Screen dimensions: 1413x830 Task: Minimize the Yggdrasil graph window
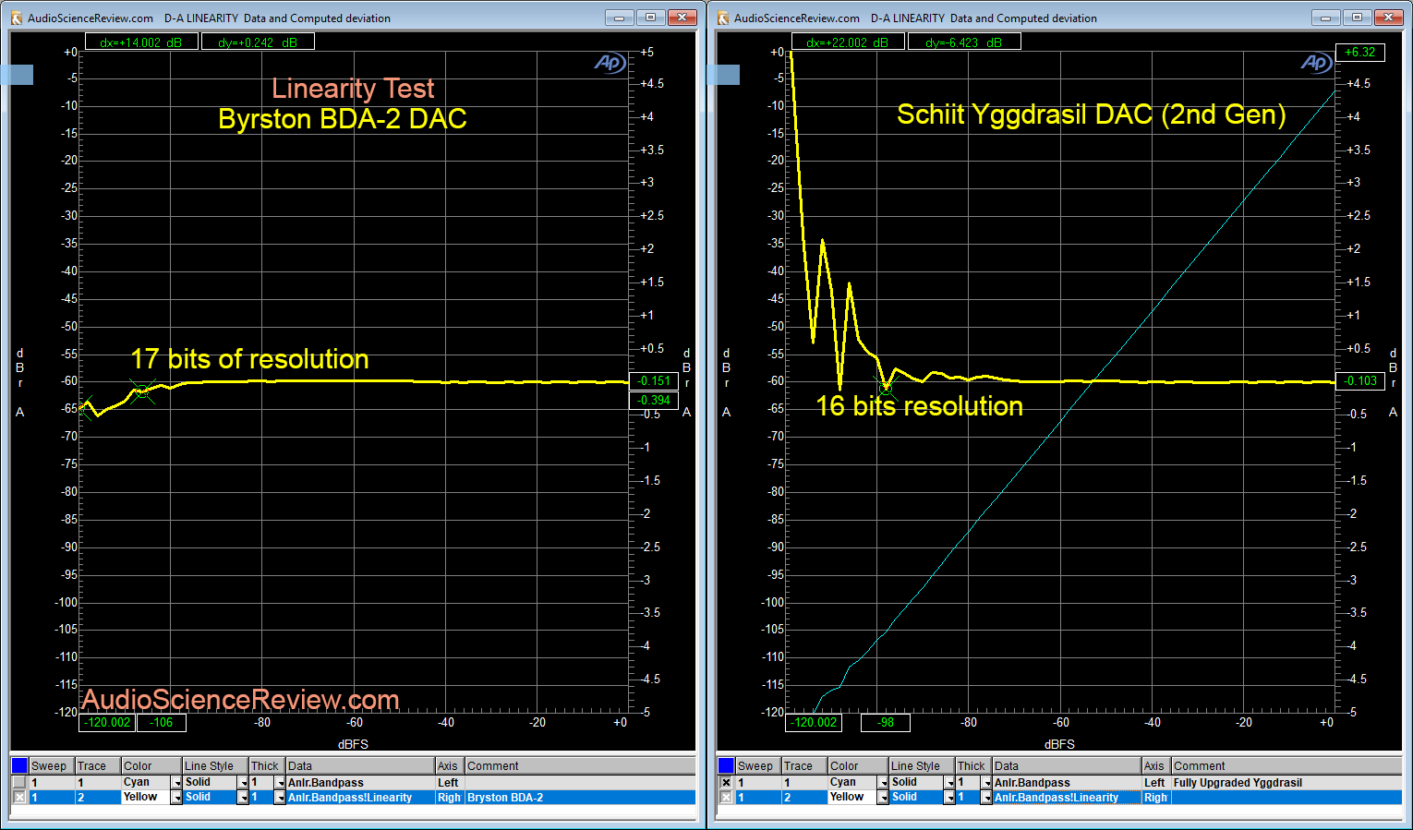pyautogui.click(x=1325, y=18)
